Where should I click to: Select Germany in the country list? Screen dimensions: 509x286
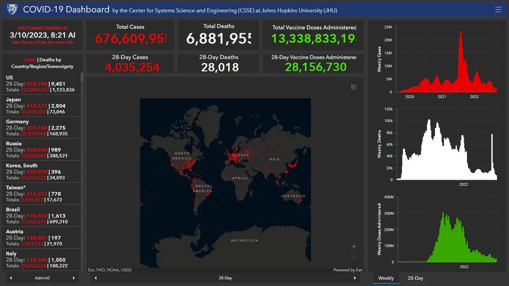coord(40,127)
